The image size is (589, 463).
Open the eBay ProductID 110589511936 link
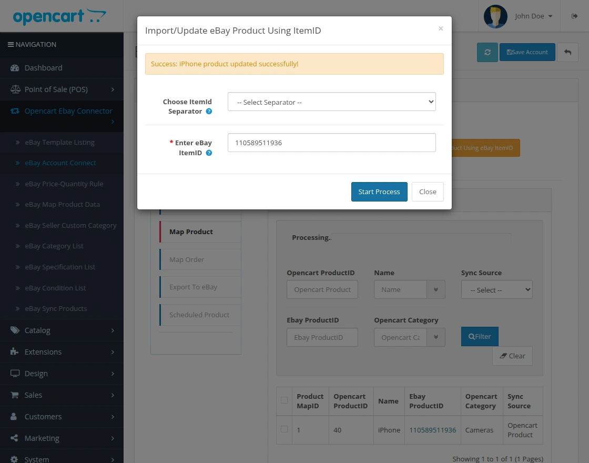(433, 430)
